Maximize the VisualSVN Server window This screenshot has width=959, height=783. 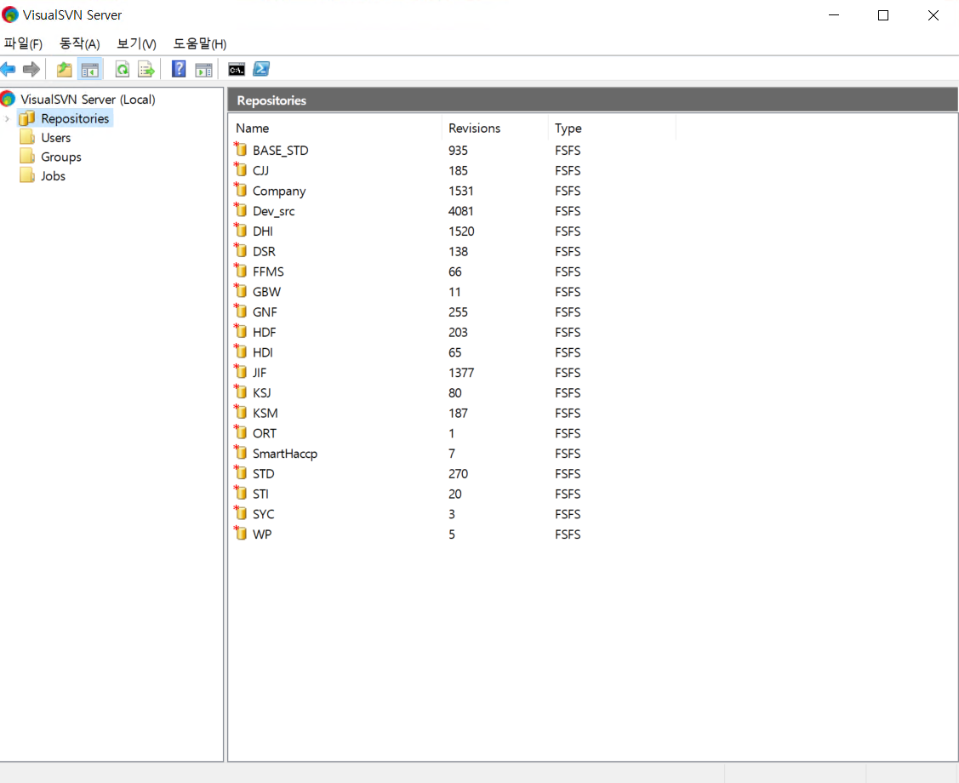883,15
